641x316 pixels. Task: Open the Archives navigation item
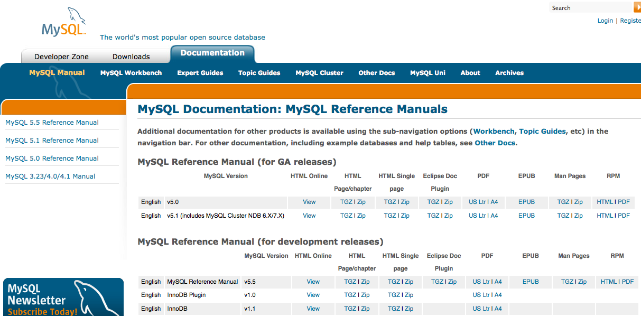[x=509, y=73]
